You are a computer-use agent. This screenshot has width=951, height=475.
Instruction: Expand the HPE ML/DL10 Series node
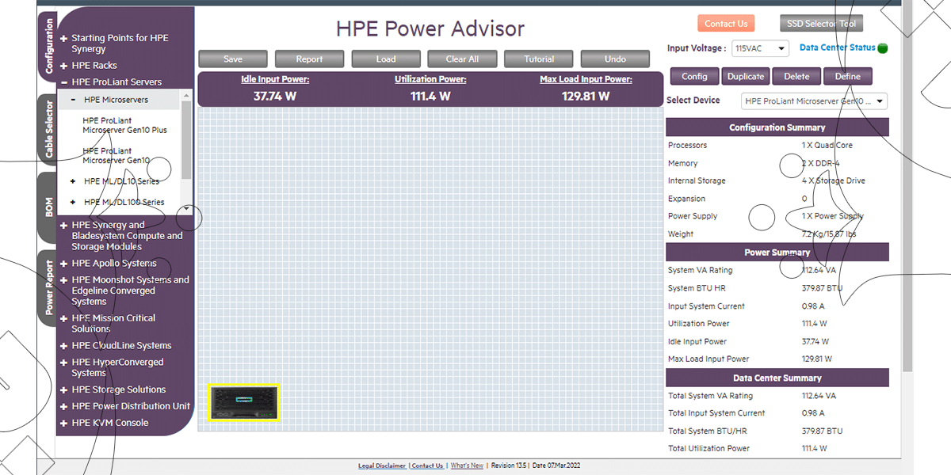(74, 181)
